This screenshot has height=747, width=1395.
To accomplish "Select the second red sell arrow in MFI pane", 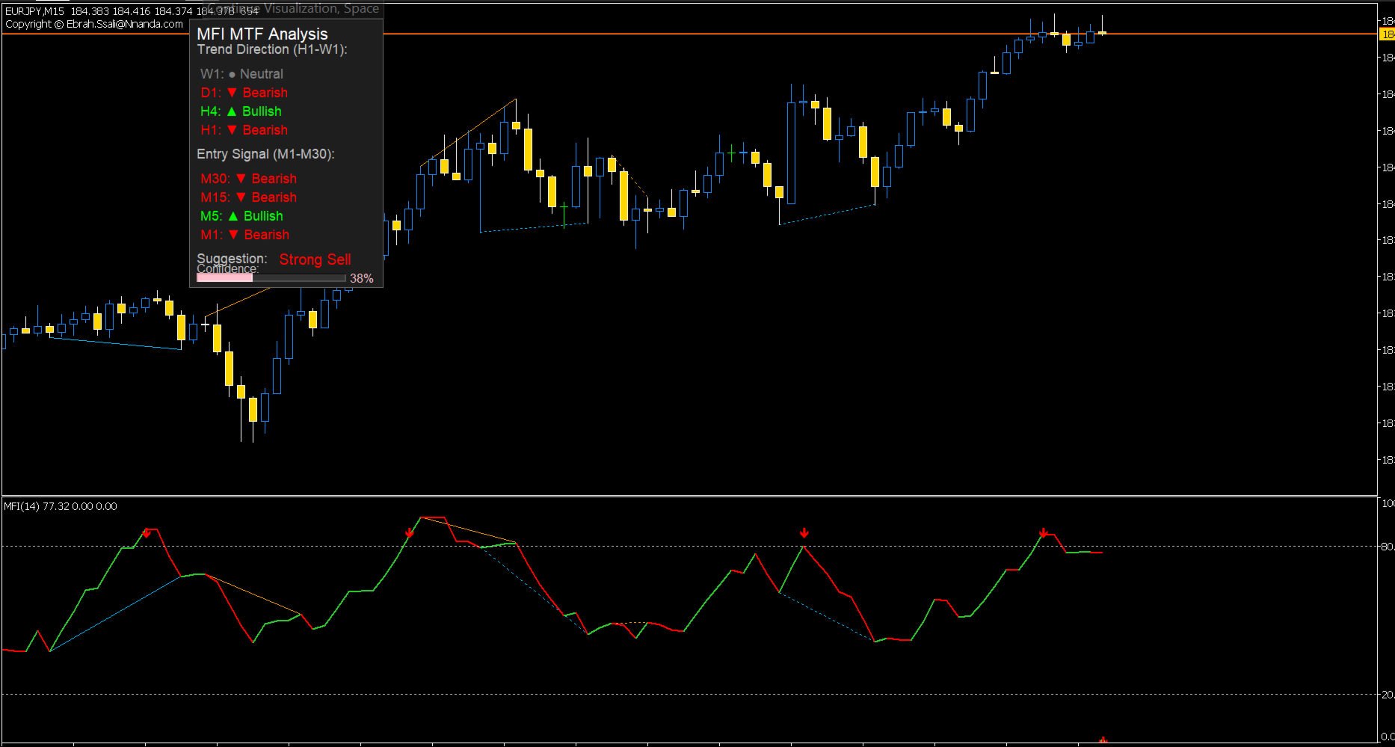I will 410,532.
